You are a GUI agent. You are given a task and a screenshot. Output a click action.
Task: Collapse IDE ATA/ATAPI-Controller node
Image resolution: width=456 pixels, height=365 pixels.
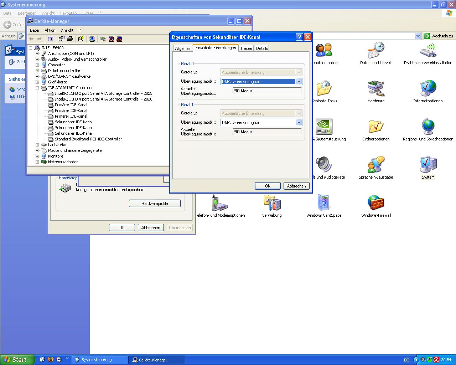click(x=37, y=88)
